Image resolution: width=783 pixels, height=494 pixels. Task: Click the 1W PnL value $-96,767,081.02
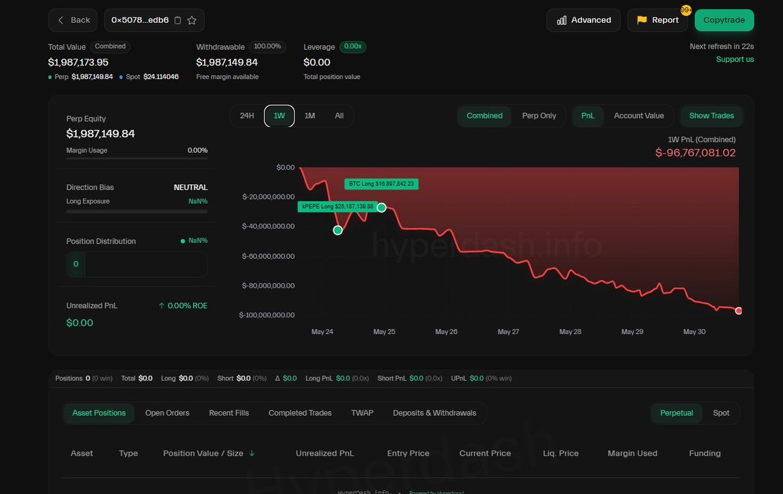click(x=696, y=153)
